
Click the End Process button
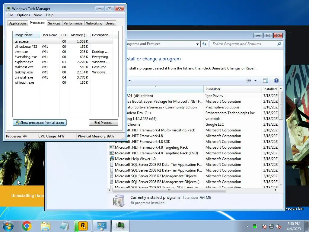coord(104,123)
